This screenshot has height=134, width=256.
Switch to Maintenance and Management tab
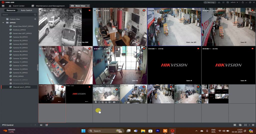pos(50,6)
